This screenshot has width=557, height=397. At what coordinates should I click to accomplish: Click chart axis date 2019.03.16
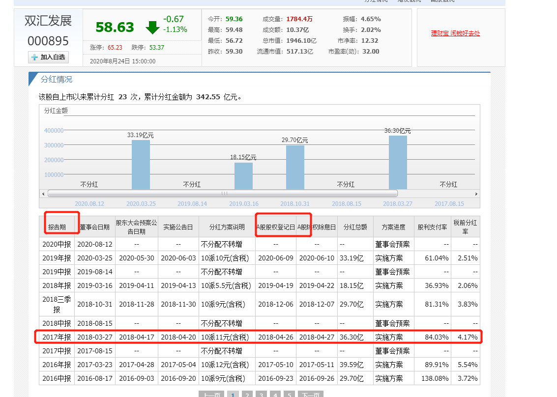[x=244, y=204]
